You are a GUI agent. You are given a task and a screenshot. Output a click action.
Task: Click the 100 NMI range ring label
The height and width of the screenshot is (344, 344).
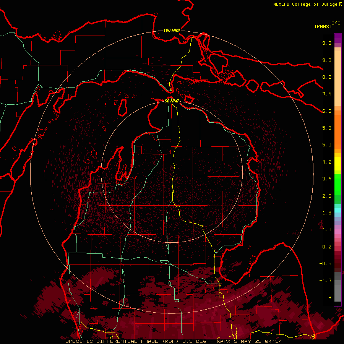(172, 30)
